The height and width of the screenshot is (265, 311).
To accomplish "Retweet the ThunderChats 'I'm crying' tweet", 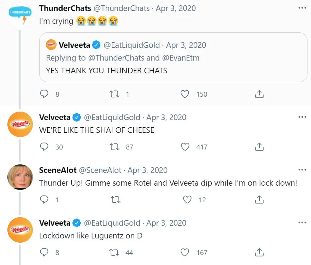I will (115, 94).
